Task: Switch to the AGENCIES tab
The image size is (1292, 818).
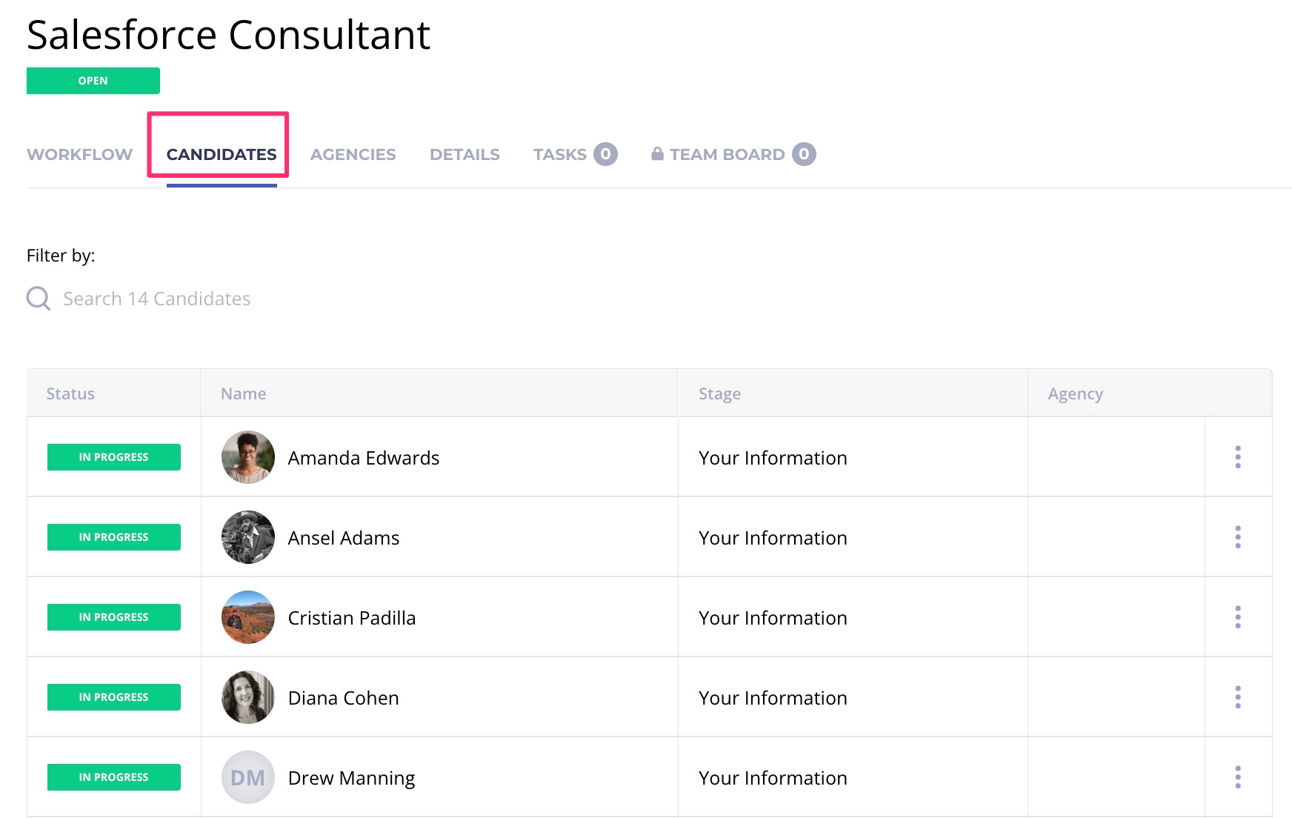Action: pyautogui.click(x=353, y=154)
